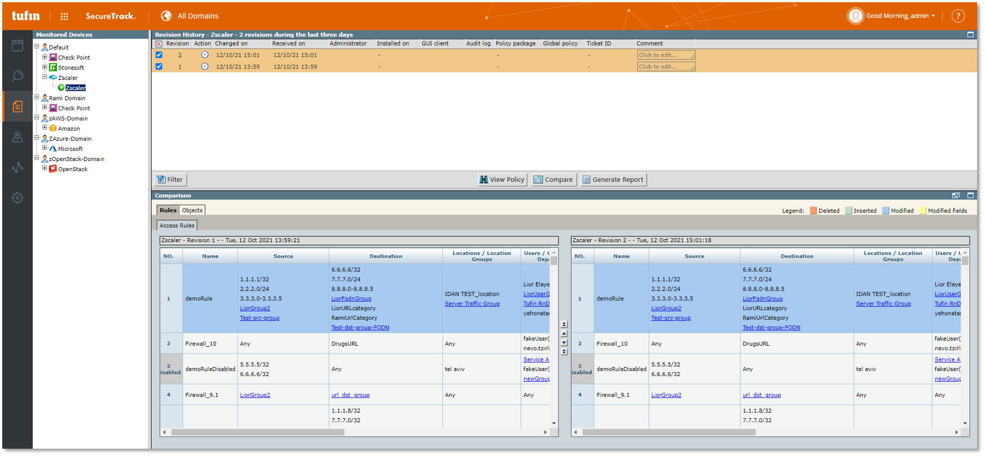Click the Amazon box icon in device tree
This screenshot has width=985, height=456.
(53, 128)
